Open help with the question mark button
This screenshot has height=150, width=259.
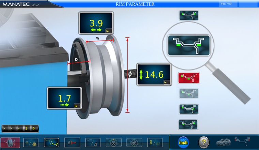click(204, 142)
